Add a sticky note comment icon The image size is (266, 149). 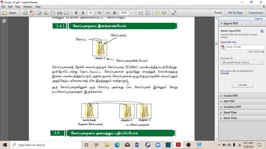[x=157, y=13]
